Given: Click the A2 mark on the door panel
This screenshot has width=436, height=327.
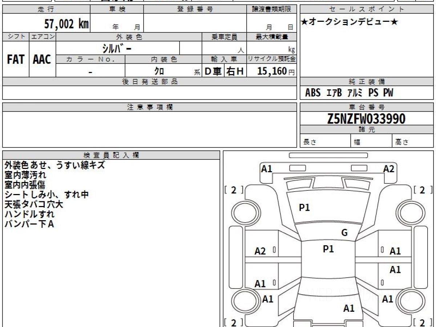Looking at the screenshot, I should coord(260,251).
